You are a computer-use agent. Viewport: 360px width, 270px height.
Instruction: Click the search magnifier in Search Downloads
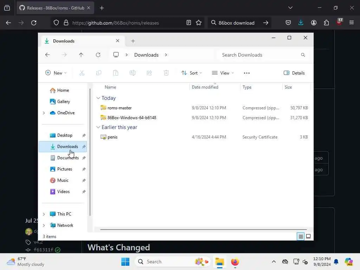pos(303,55)
